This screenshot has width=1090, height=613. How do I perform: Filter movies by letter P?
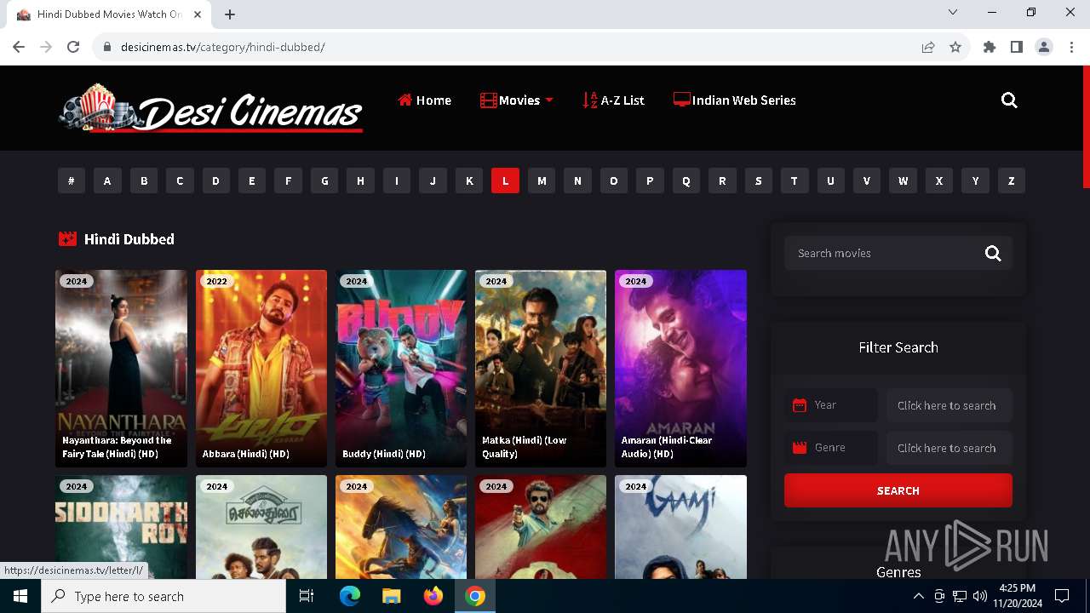(x=650, y=180)
